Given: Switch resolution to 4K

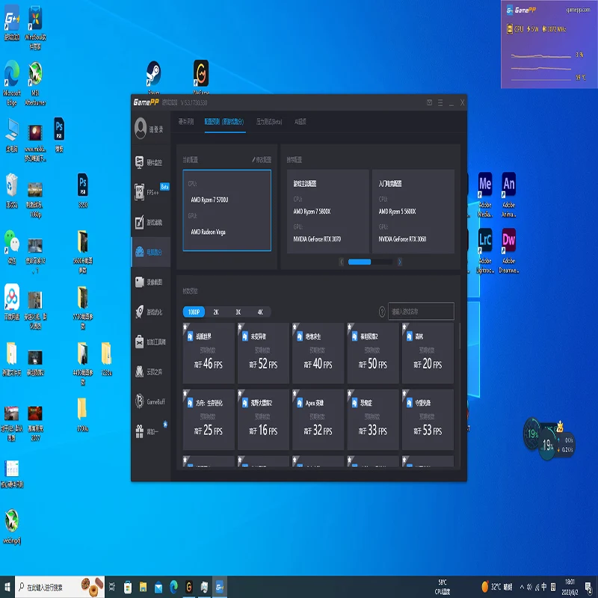Looking at the screenshot, I should tap(259, 312).
